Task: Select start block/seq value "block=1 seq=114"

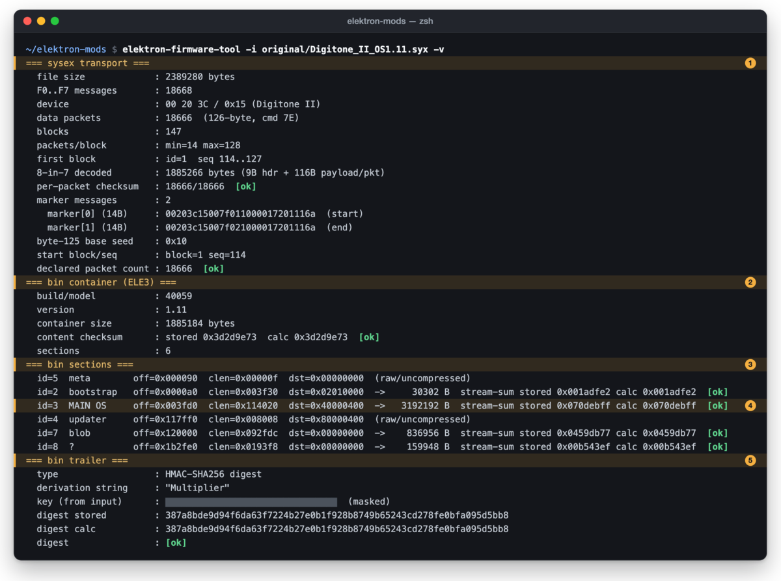Action: tap(205, 255)
